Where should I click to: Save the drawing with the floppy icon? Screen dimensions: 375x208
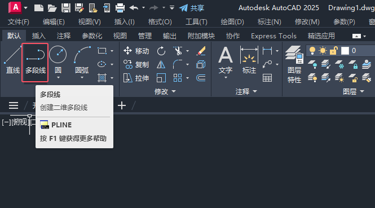click(x=66, y=8)
